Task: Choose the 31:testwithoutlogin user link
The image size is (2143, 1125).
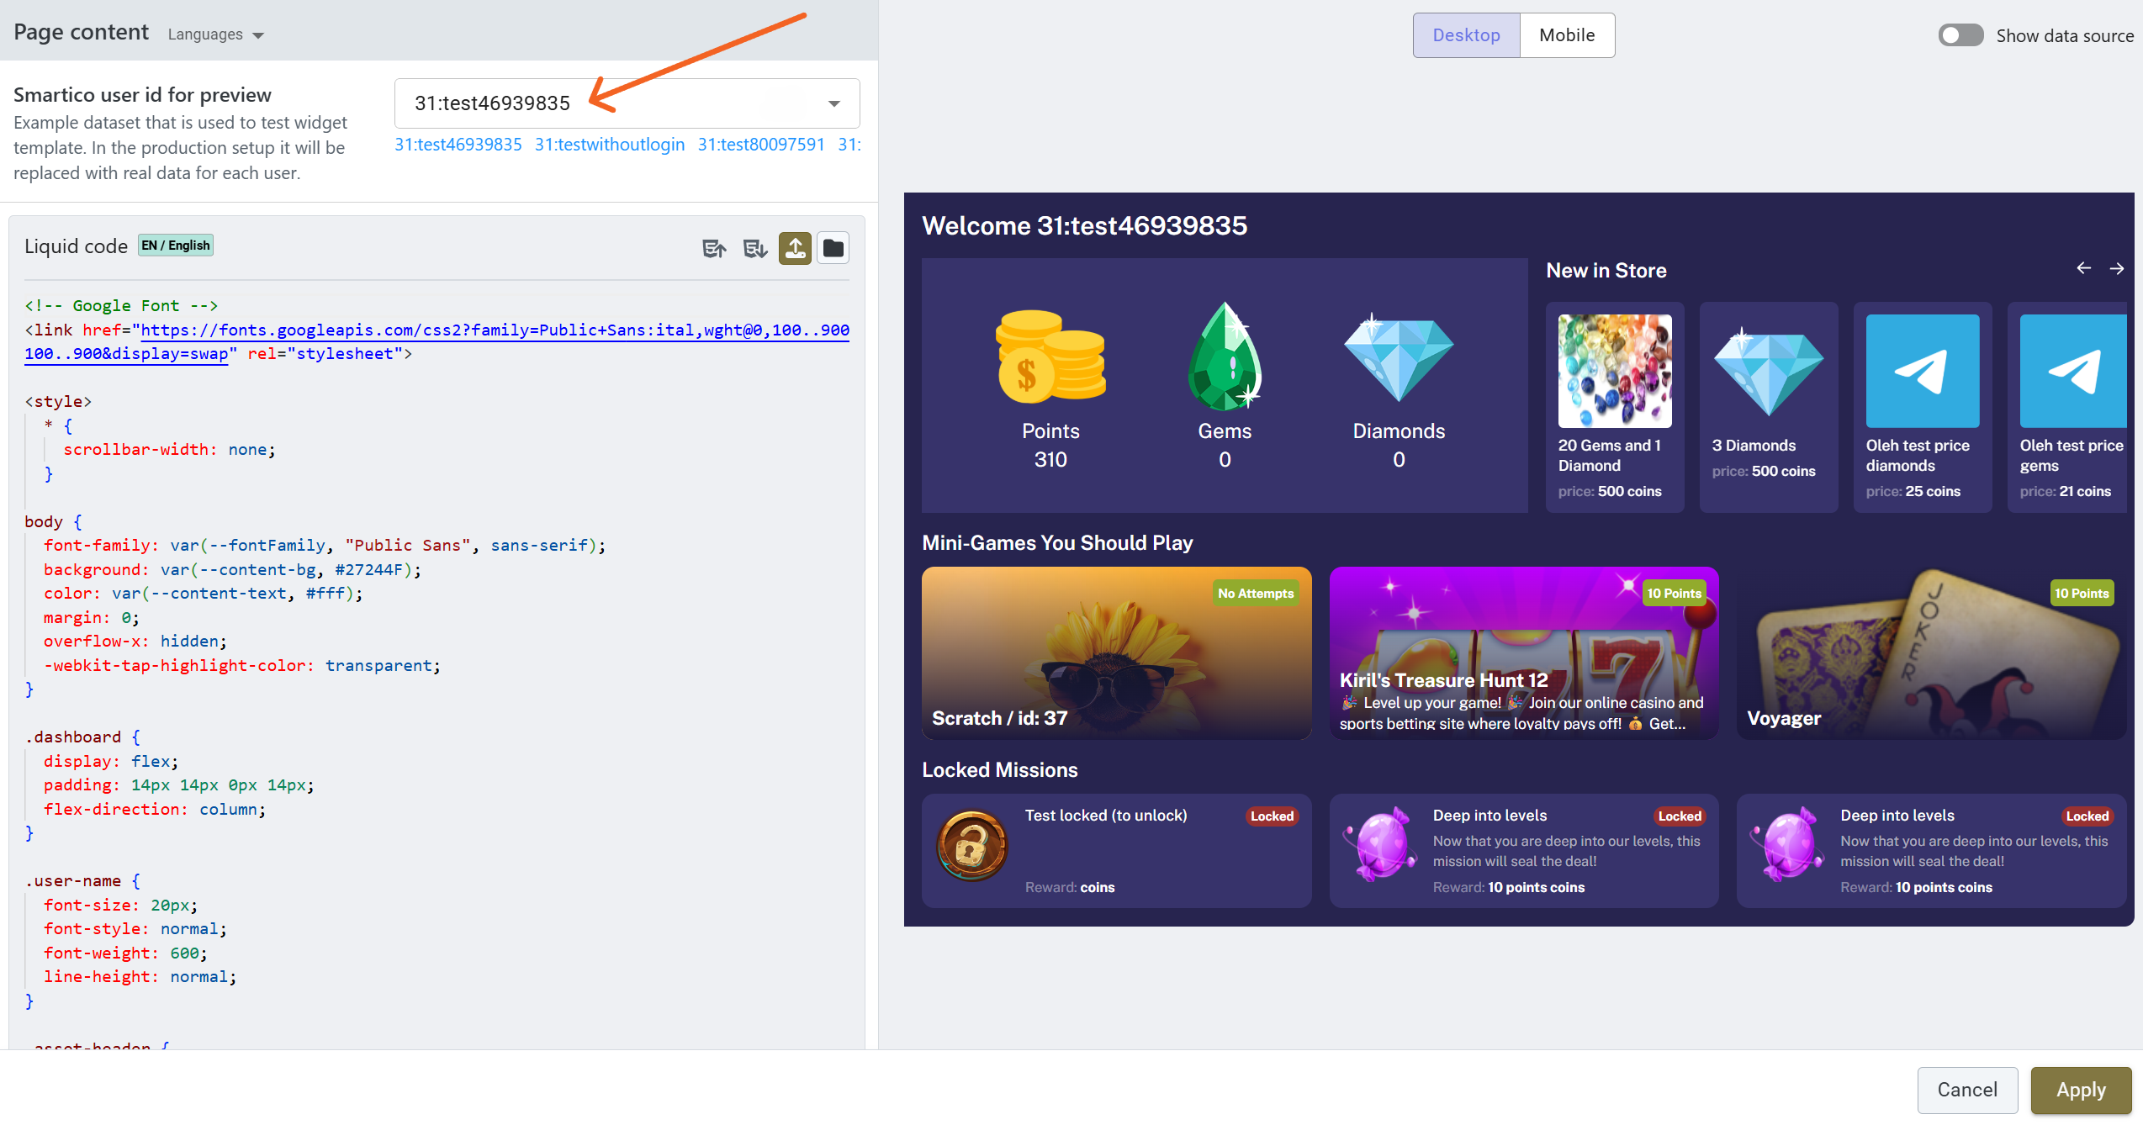Action: click(x=610, y=145)
